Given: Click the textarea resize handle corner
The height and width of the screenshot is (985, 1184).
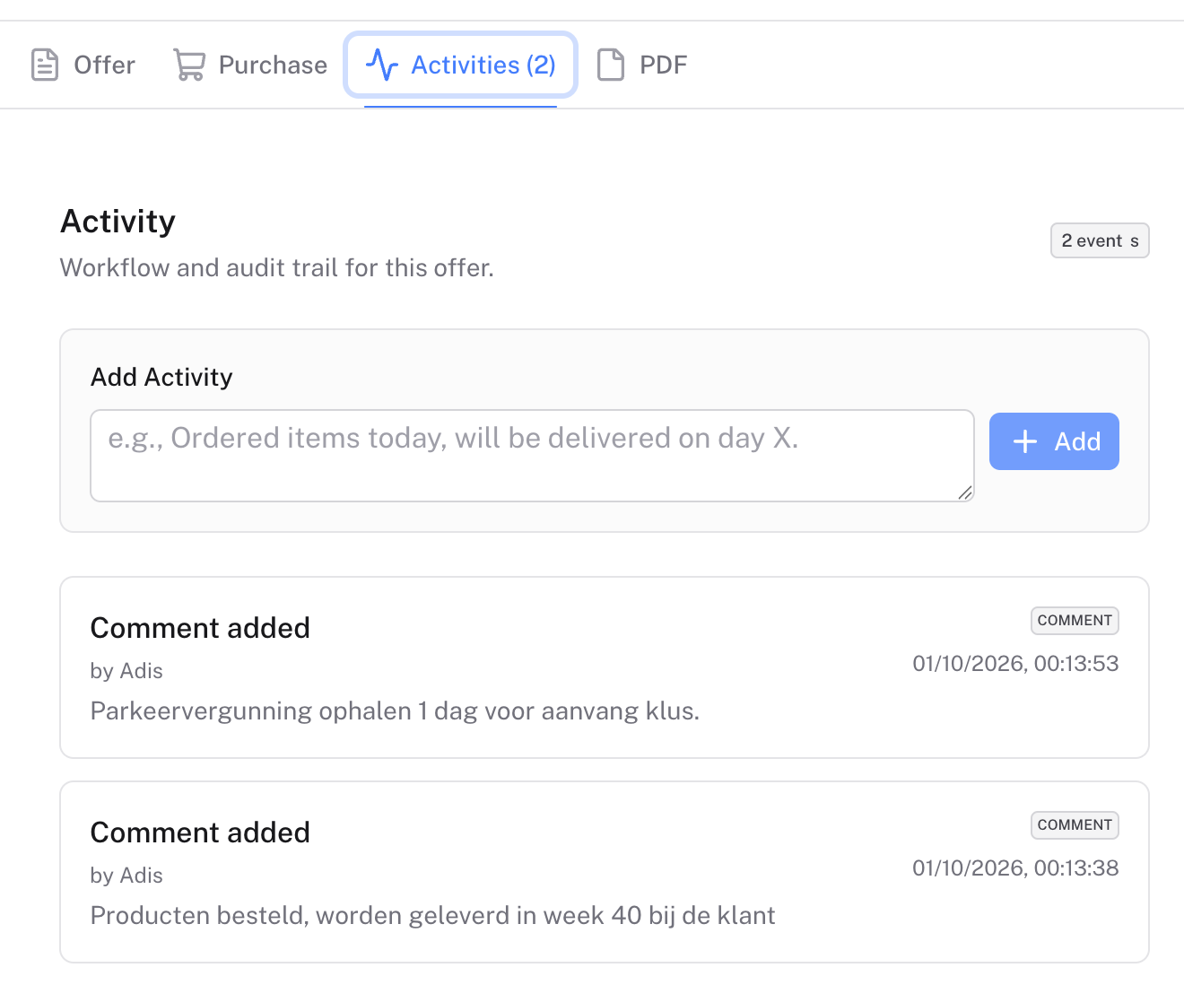Looking at the screenshot, I should pyautogui.click(x=965, y=492).
